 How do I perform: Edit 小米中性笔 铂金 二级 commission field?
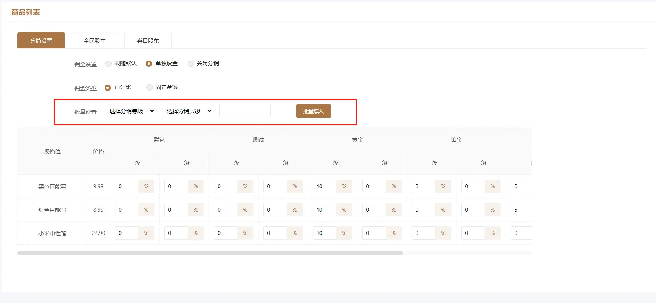pos(473,233)
